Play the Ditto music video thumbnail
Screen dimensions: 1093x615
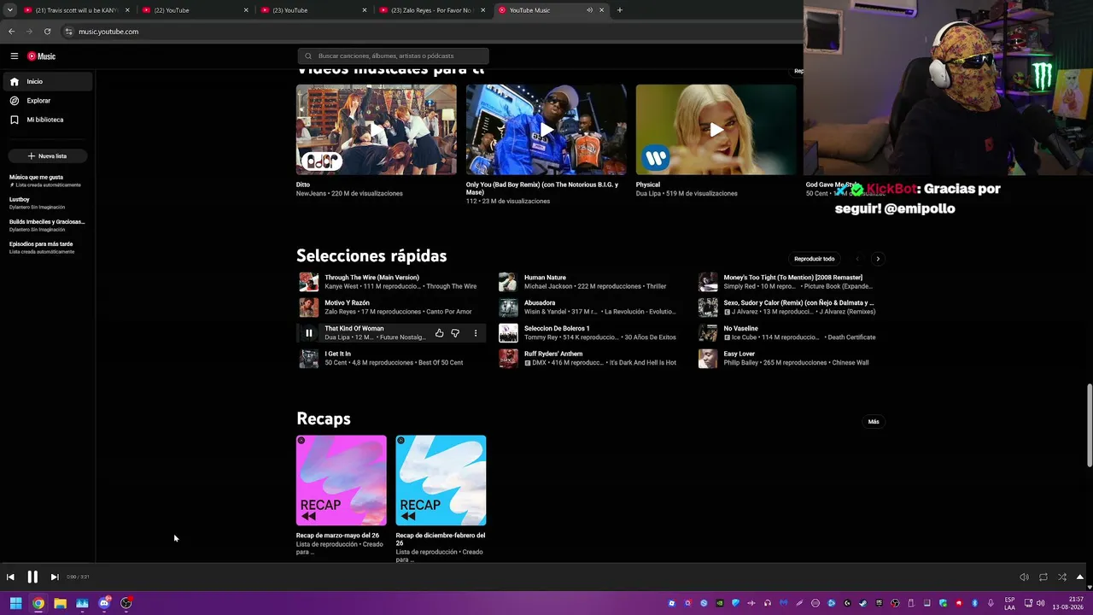click(x=377, y=129)
